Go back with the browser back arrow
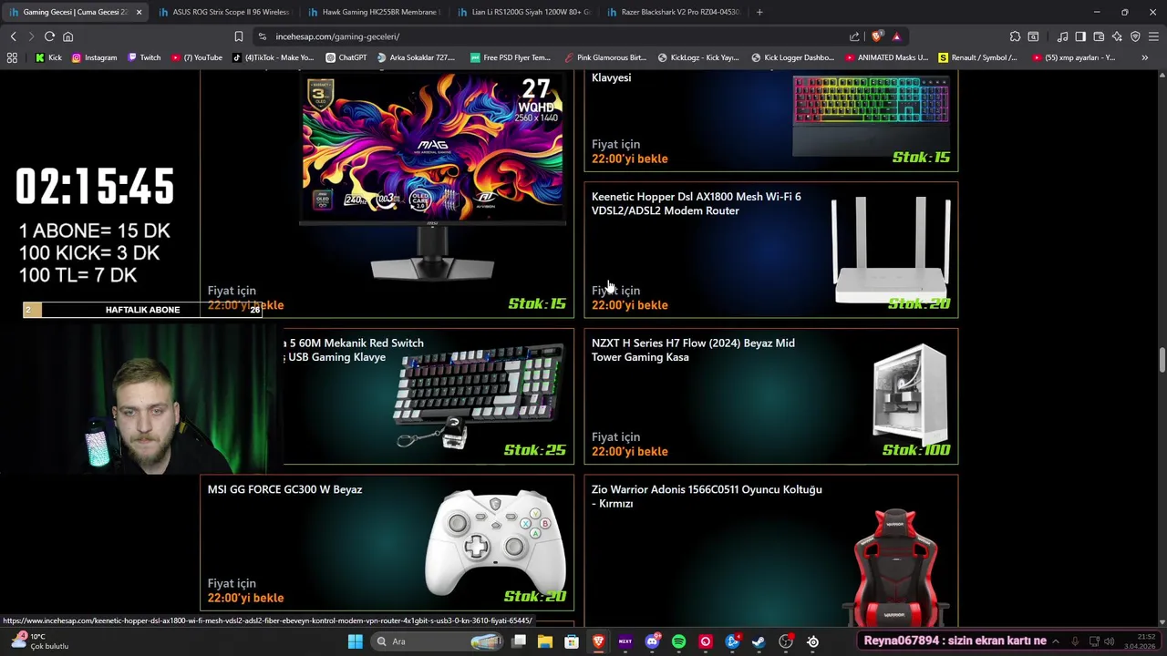Screen dimensions: 1167x656 [13, 36]
